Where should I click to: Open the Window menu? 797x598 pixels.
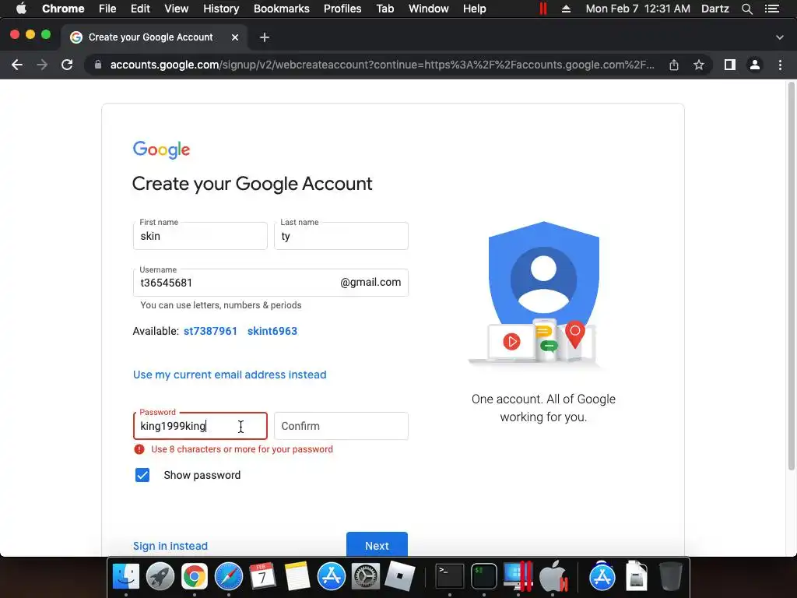pos(429,9)
